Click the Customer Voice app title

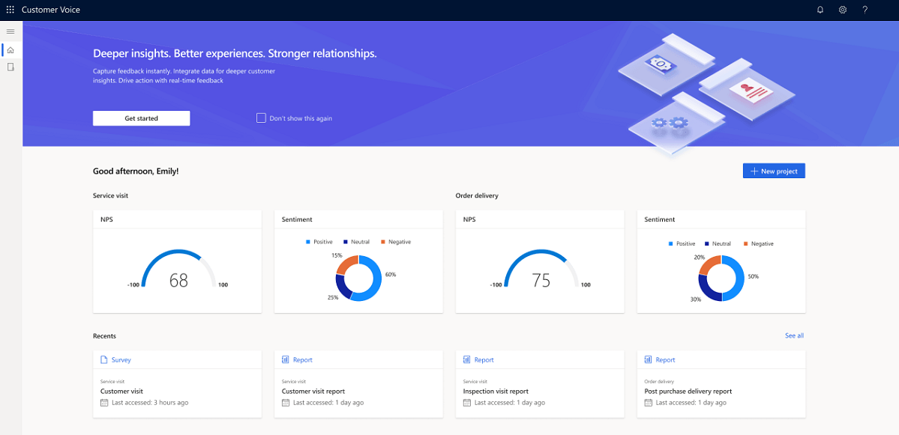51,10
